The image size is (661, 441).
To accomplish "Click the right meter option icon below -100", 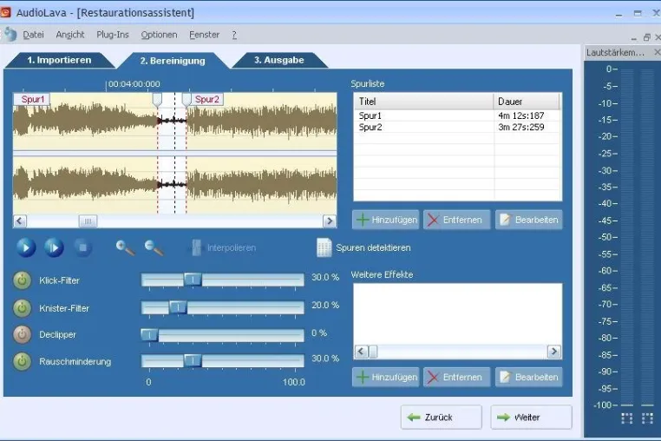I will 647,418.
